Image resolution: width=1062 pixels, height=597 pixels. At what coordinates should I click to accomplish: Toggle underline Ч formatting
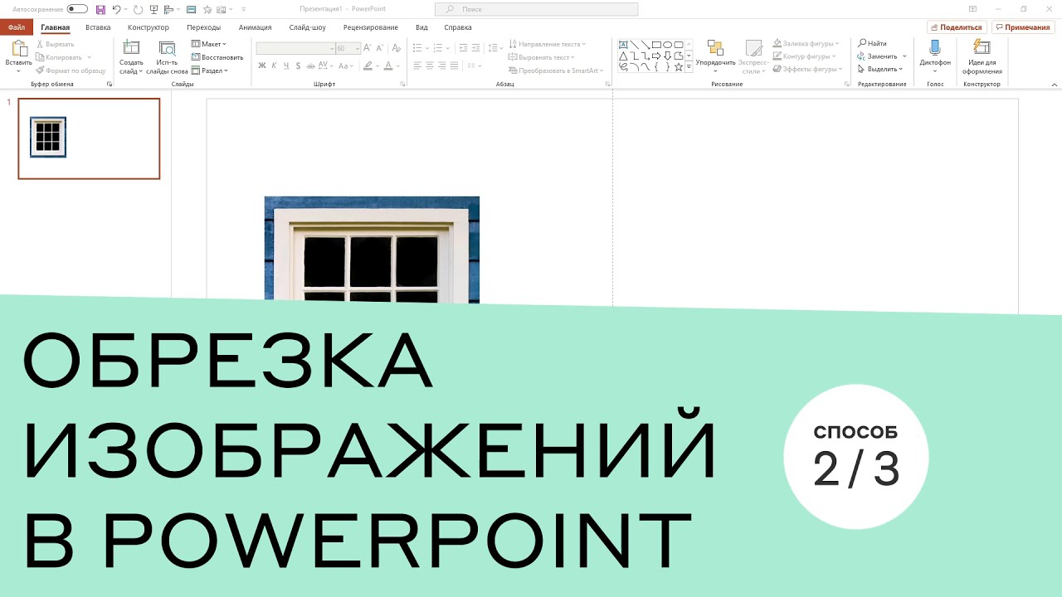coord(285,66)
